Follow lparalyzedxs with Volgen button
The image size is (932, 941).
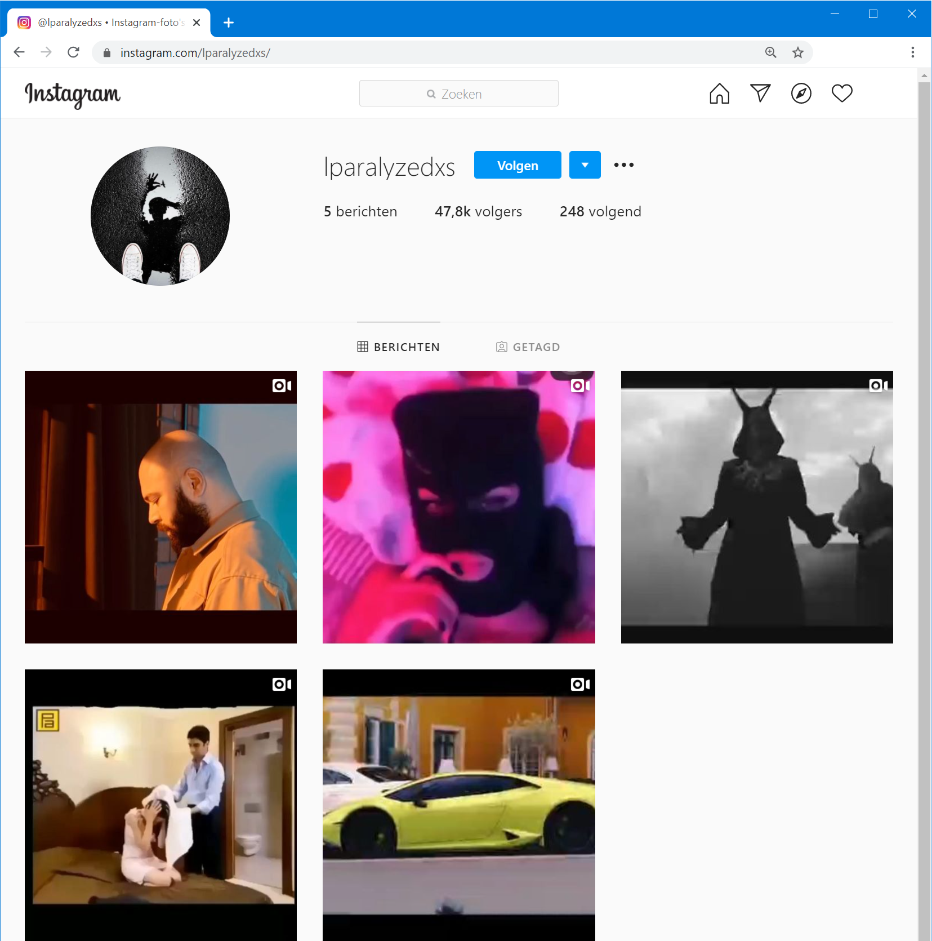518,165
